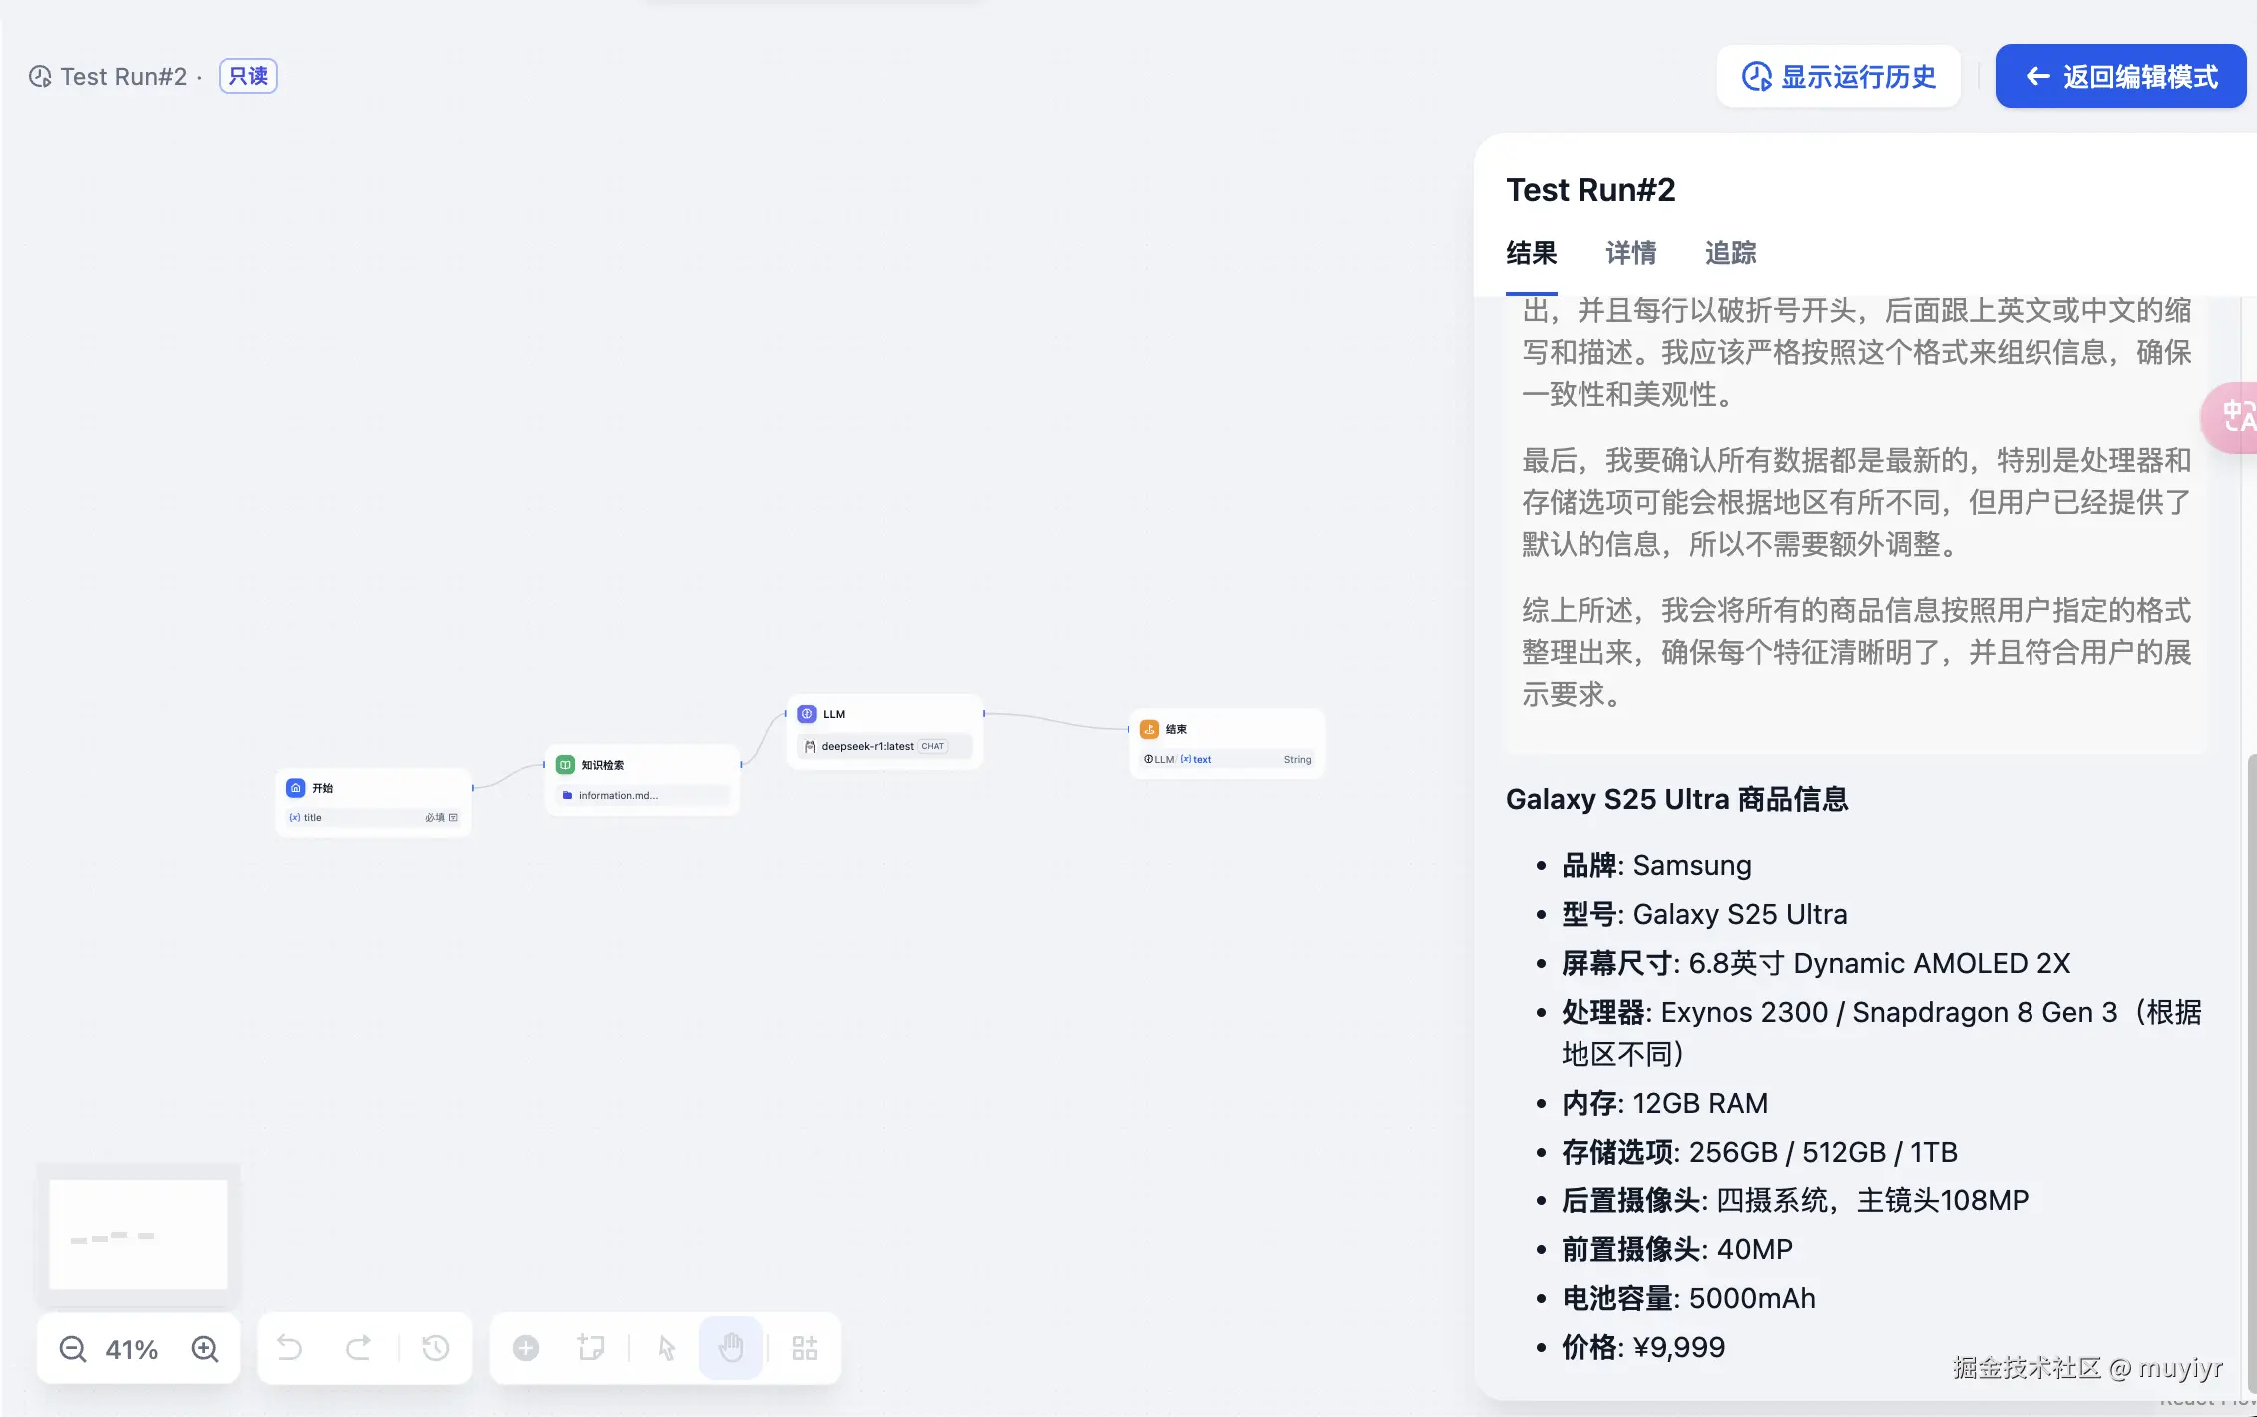Click the 返回编辑模式 button

(2120, 77)
